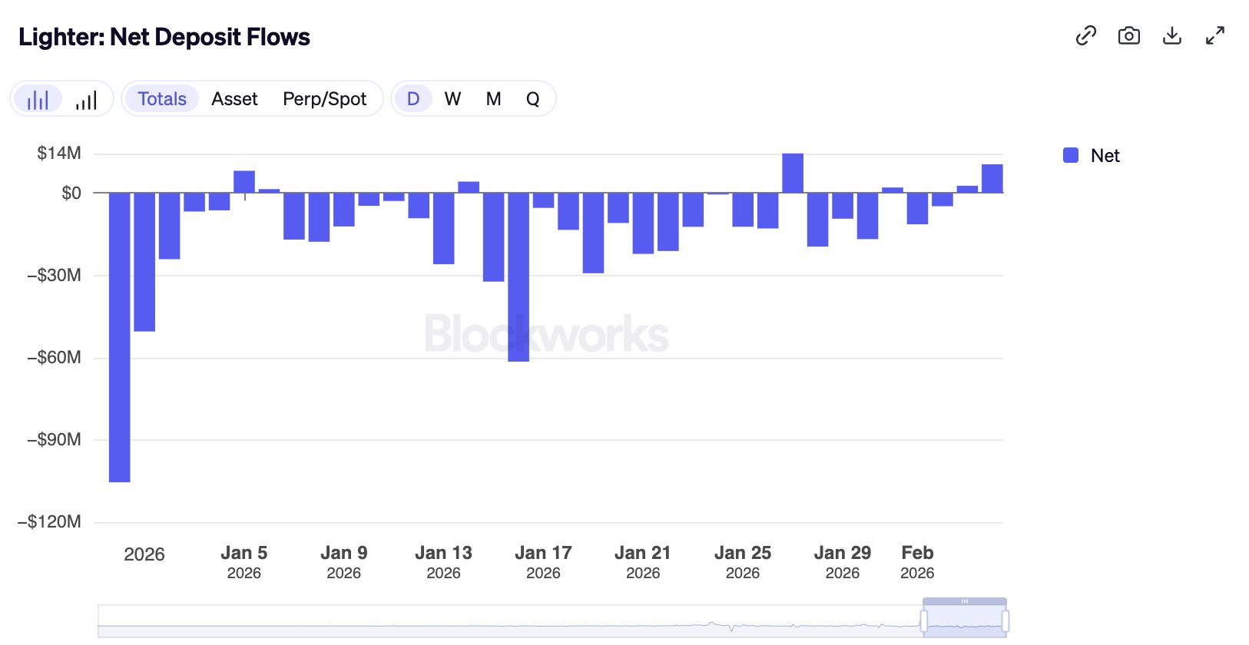
Task: Set interval to Weekly (W)
Action: pos(452,99)
